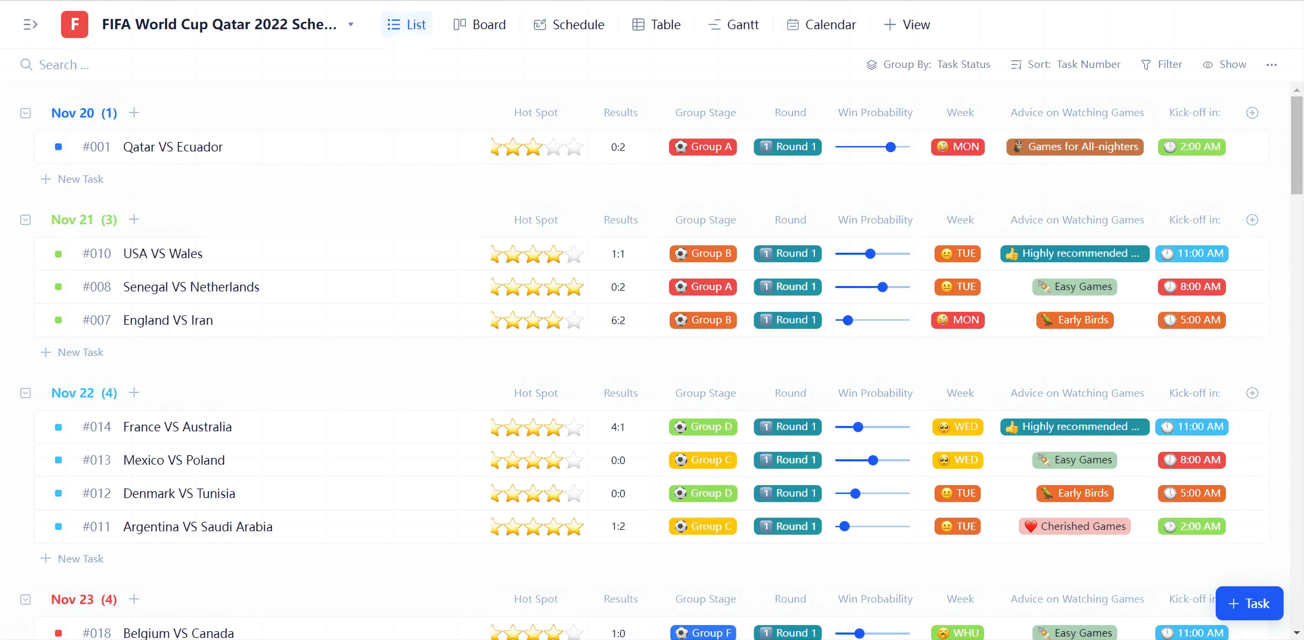Adjust Win Probability slider for Argentina VS Saudi Arabia

click(844, 527)
